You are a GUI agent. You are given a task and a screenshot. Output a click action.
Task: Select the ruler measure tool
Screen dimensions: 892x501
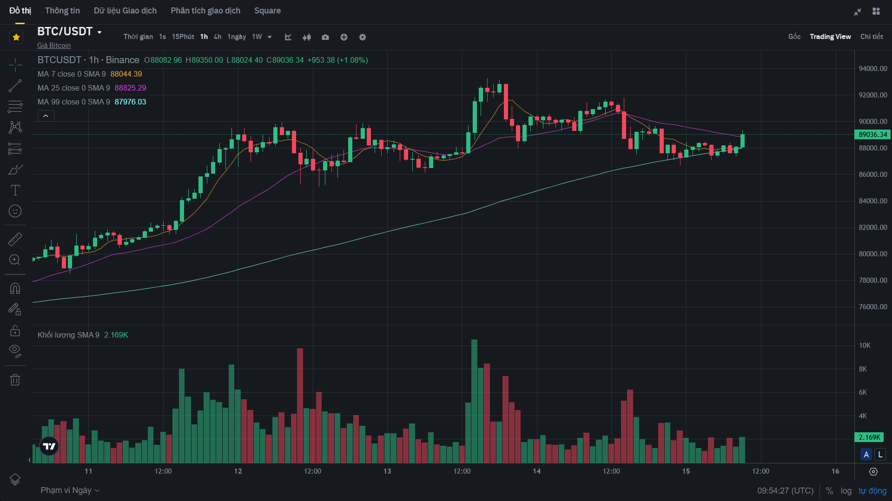coord(15,239)
